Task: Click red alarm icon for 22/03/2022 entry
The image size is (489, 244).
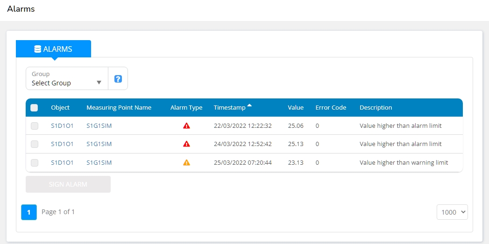Action: [x=186, y=126]
